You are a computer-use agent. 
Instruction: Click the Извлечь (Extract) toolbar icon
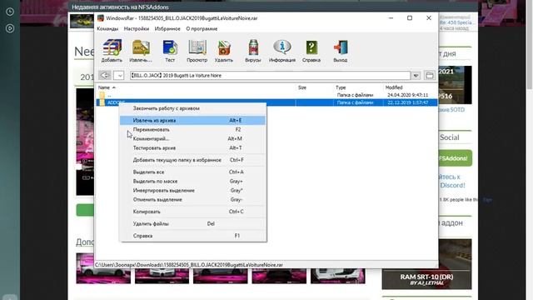(141, 50)
